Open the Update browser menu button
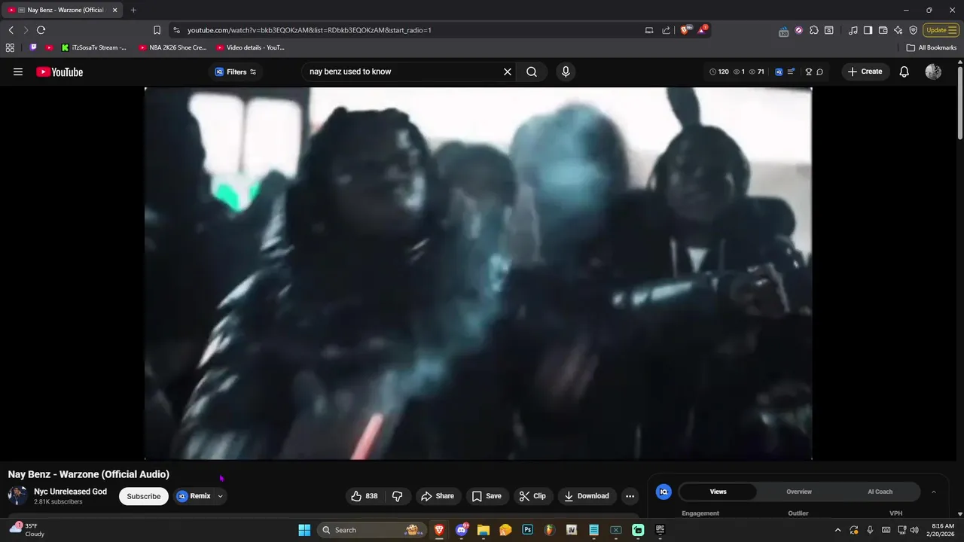The image size is (964, 542). click(941, 30)
